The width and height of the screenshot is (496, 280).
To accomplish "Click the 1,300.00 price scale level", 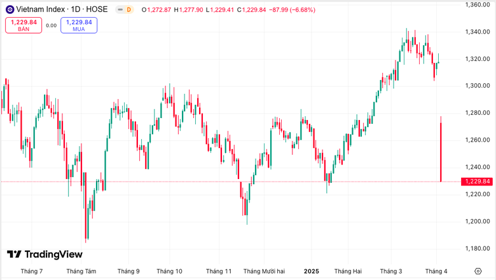I will click(477, 86).
